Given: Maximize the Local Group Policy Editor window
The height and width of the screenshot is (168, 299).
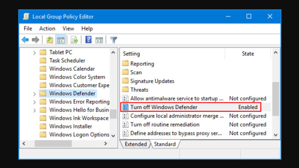Looking at the screenshot, I should (x=249, y=16).
